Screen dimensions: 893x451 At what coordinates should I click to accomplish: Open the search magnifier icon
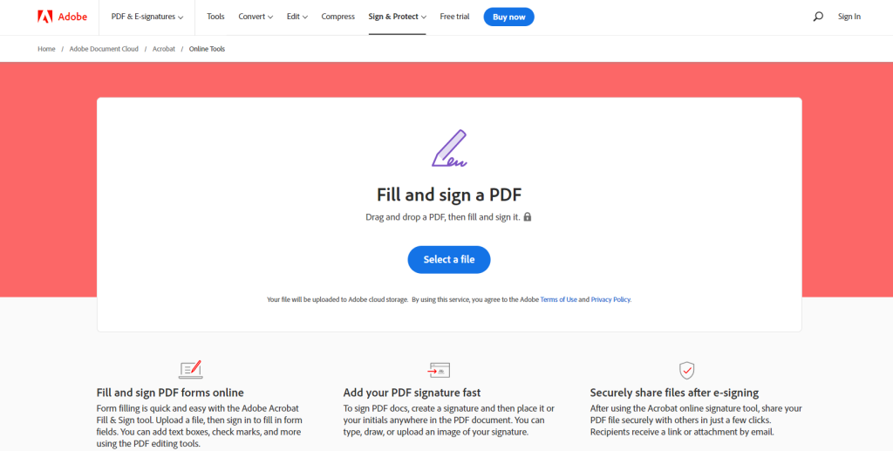(x=818, y=17)
